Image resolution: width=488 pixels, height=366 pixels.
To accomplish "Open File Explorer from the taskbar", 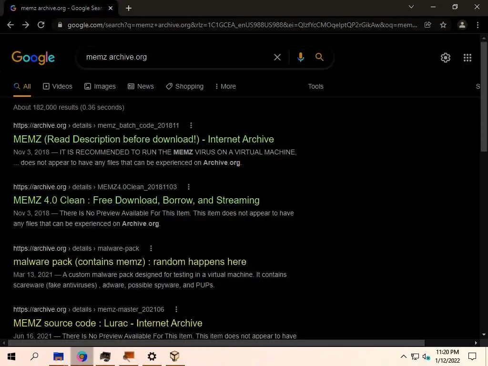I will [58, 356].
